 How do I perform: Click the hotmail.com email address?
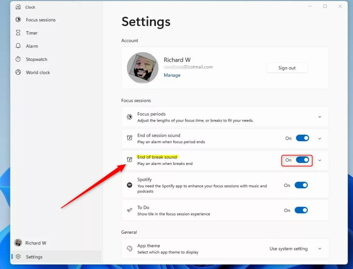[188, 67]
